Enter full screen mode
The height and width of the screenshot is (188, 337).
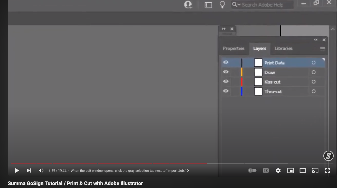[x=327, y=170]
